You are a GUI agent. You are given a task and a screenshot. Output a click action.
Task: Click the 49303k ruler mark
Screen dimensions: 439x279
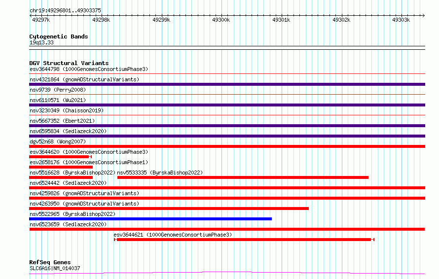401,20
